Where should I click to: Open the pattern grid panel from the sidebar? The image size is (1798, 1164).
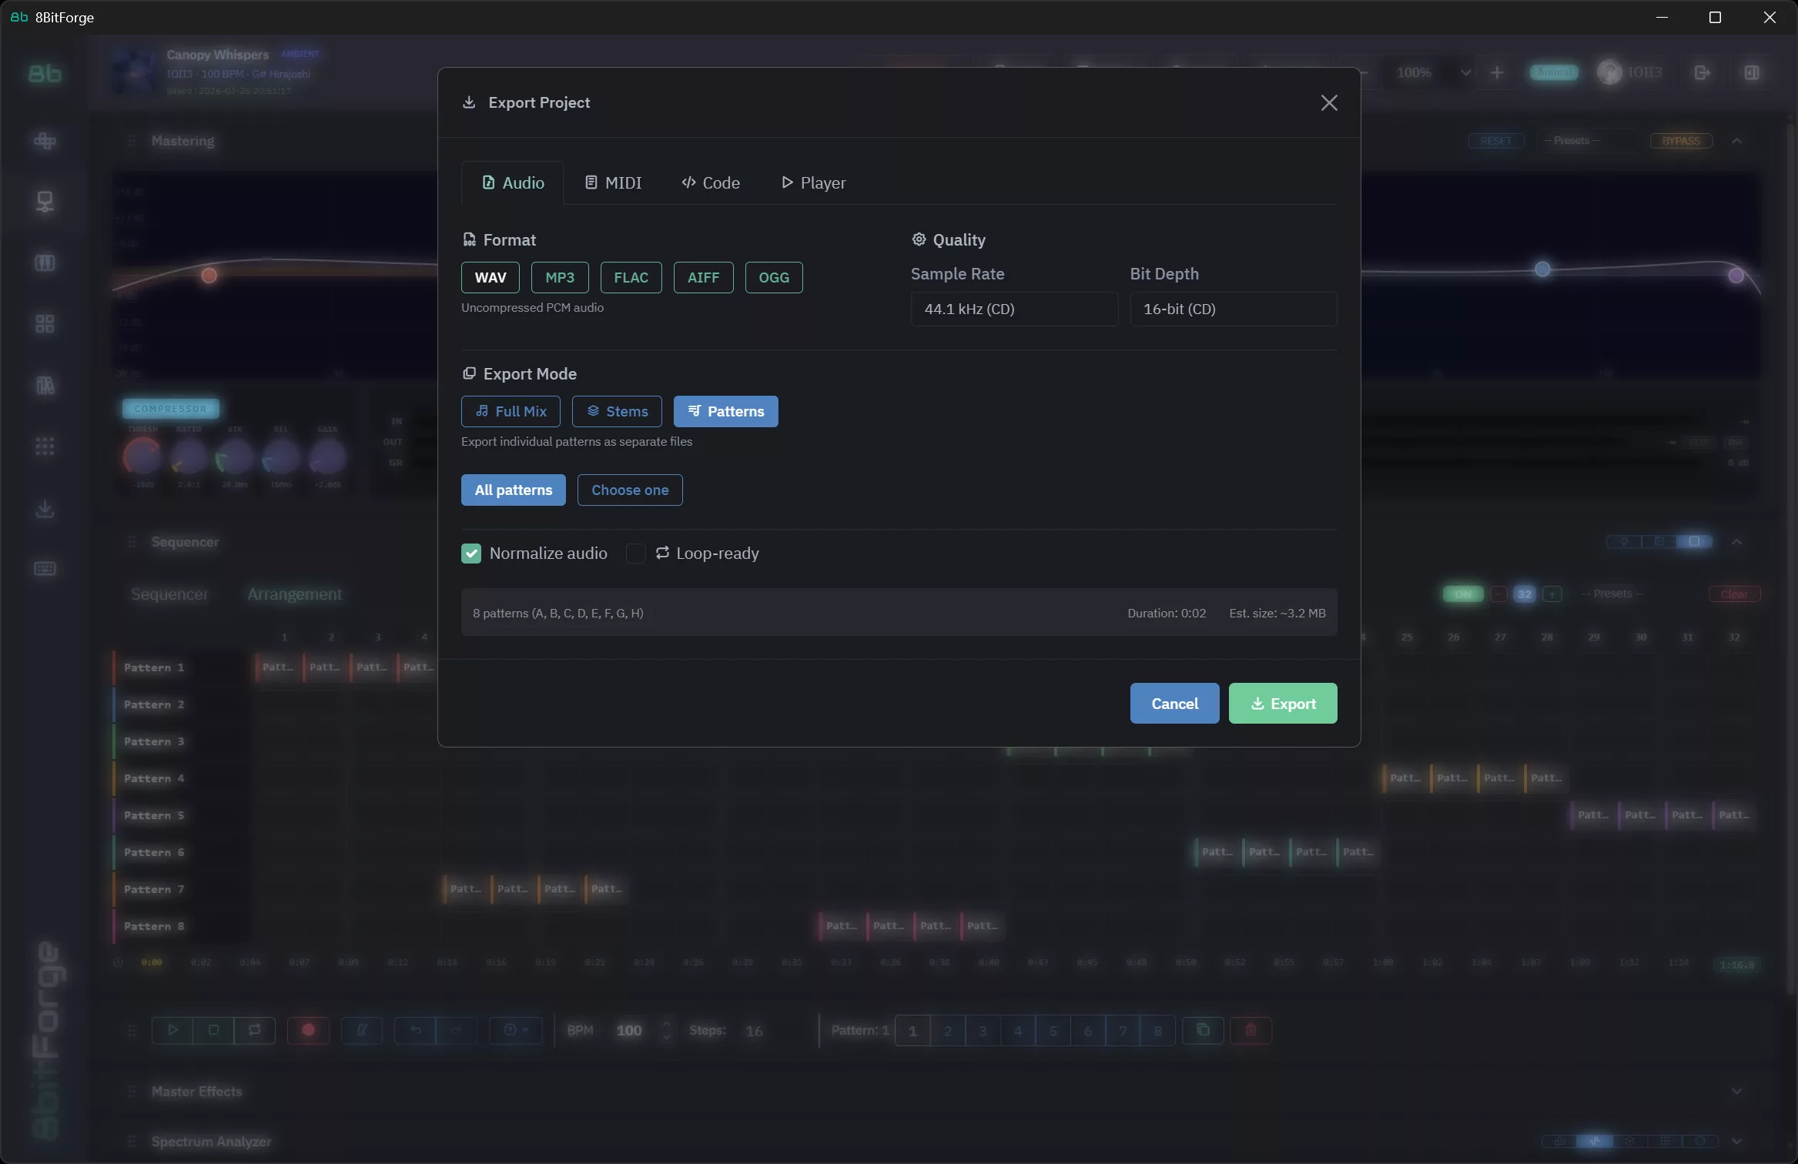tap(45, 323)
